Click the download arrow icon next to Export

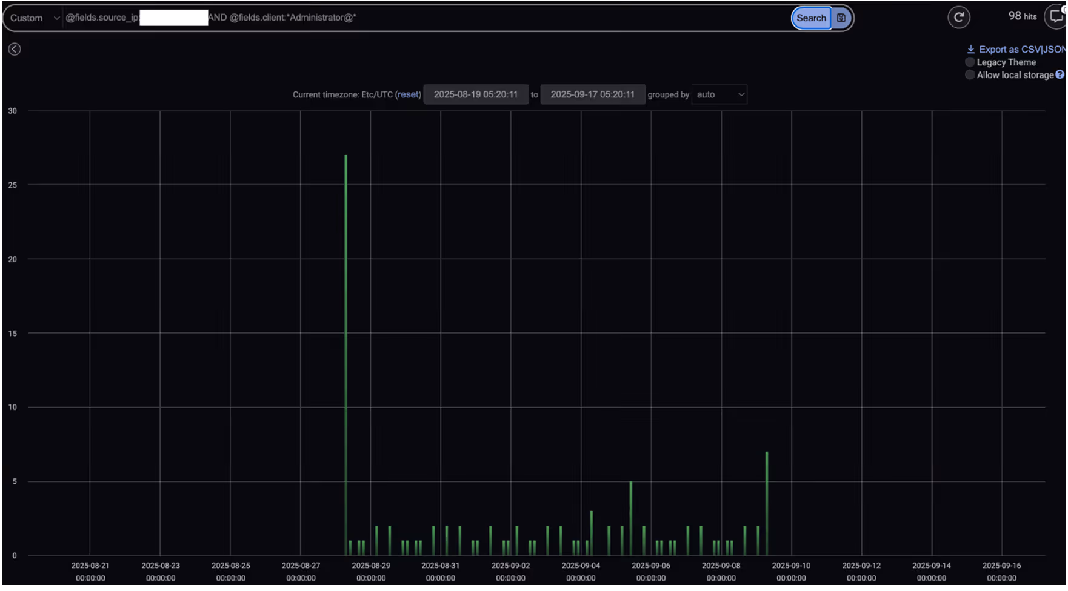[x=972, y=49]
